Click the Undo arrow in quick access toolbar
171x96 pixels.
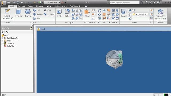(22, 2)
